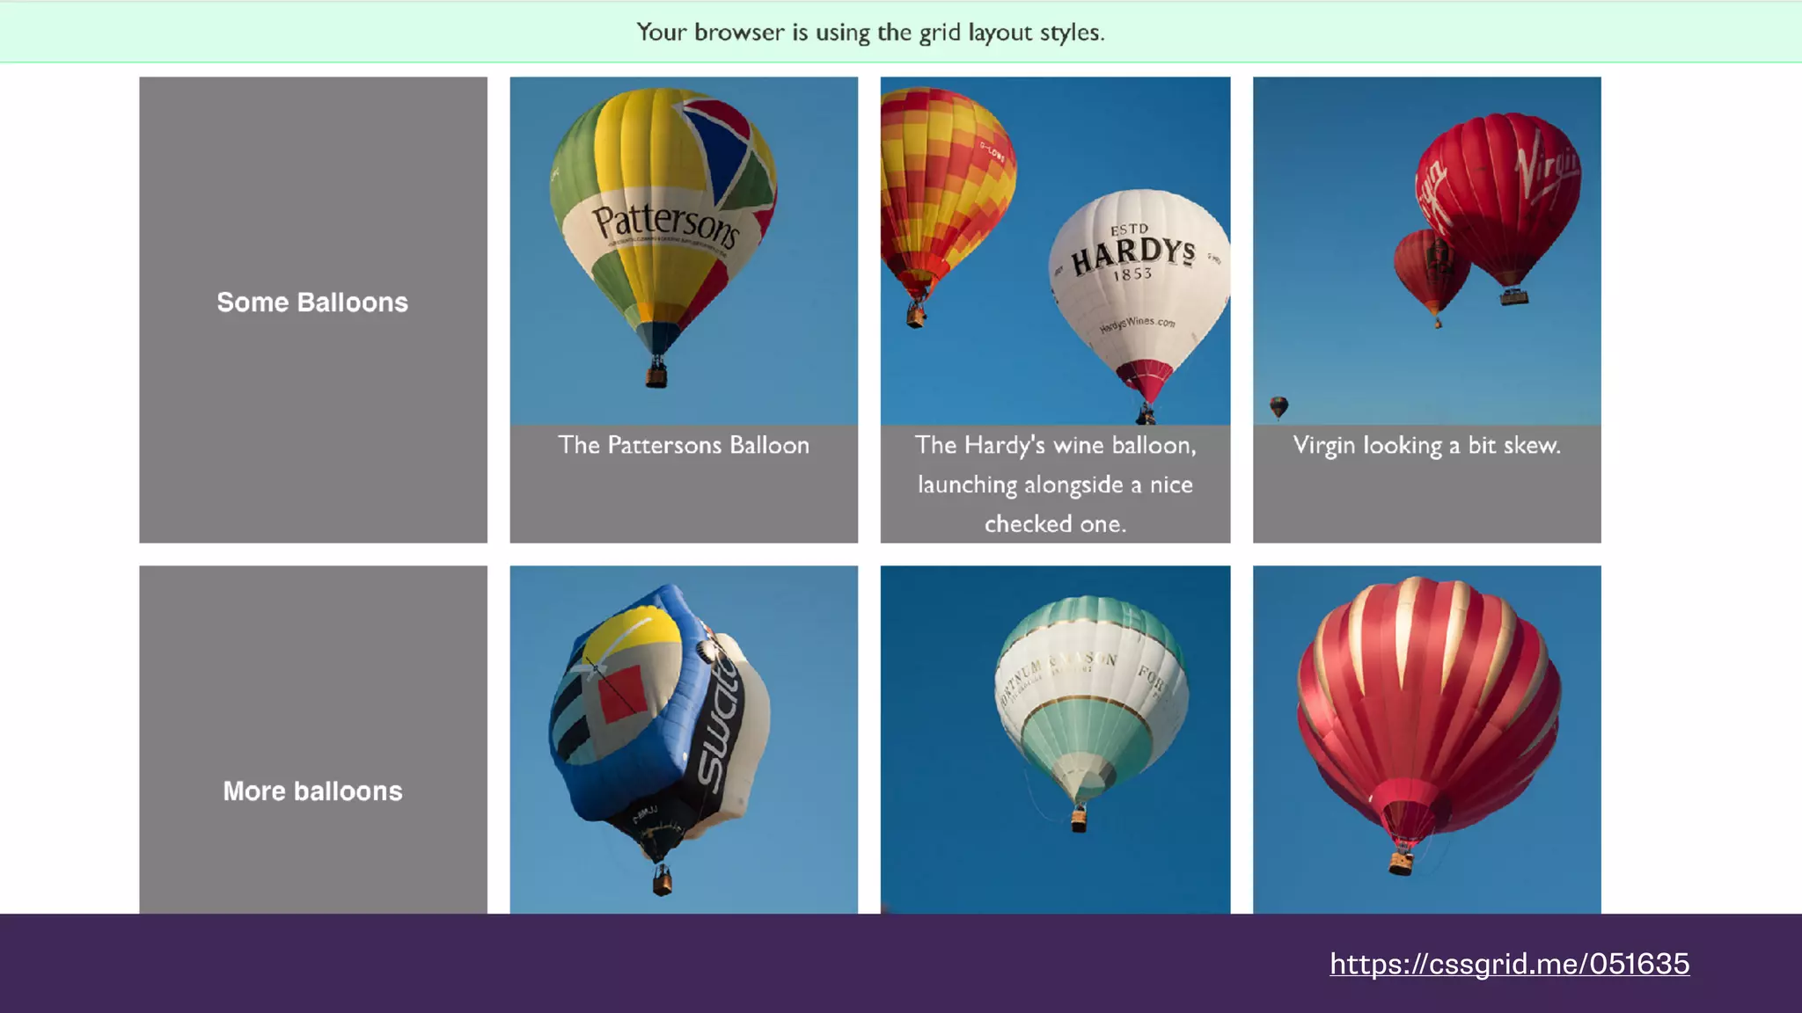1802x1013 pixels.
Task: Click the tiny distant balloon in Virgin photo
Action: pyautogui.click(x=1279, y=406)
